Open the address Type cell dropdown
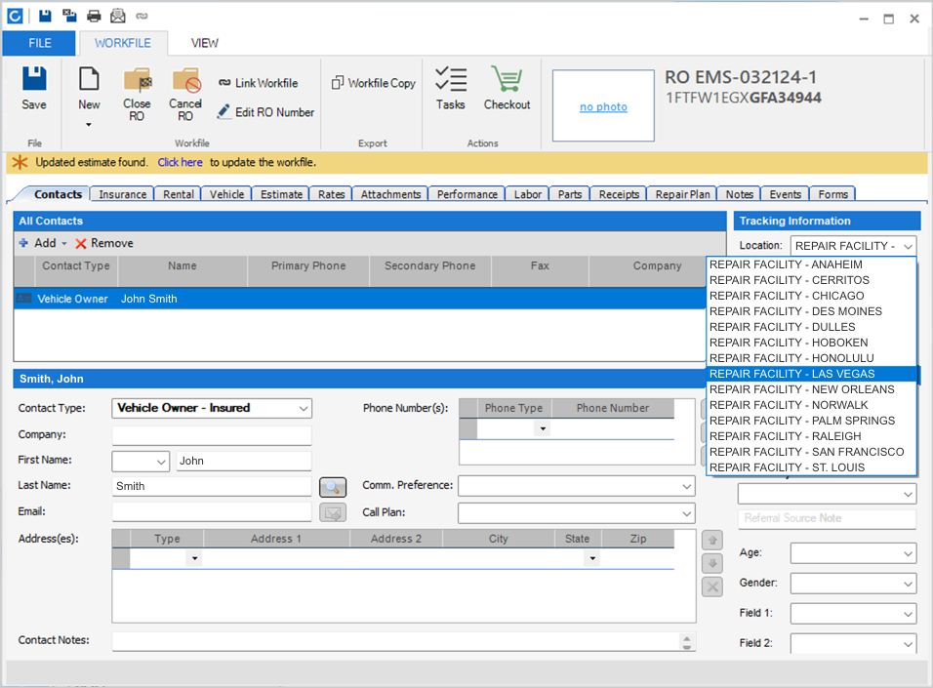The image size is (933, 688). pos(194,558)
